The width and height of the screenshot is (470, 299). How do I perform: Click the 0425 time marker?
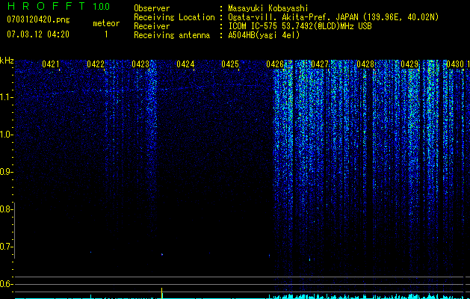tap(230, 64)
